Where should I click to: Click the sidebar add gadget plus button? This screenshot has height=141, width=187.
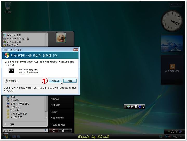[172, 5]
